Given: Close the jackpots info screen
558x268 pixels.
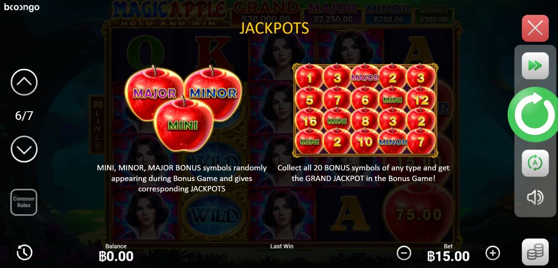Looking at the screenshot, I should (535, 28).
